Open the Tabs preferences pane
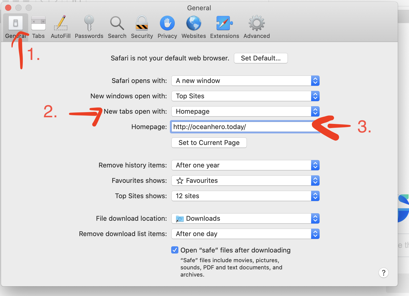The height and width of the screenshot is (296, 409). (38, 27)
